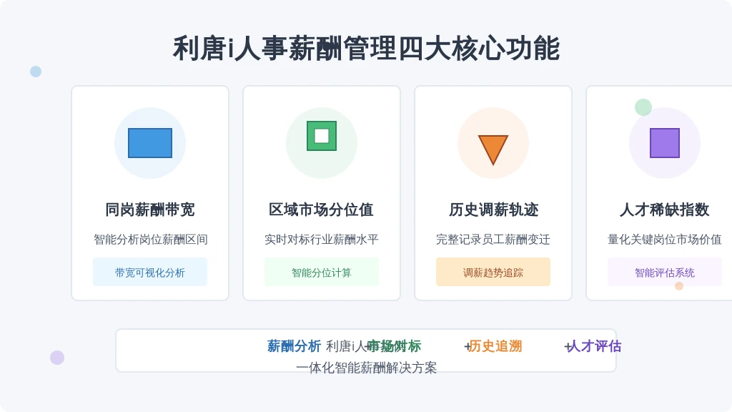Click the page title 利唐i人事薪酬管理四大核心功能

[367, 49]
